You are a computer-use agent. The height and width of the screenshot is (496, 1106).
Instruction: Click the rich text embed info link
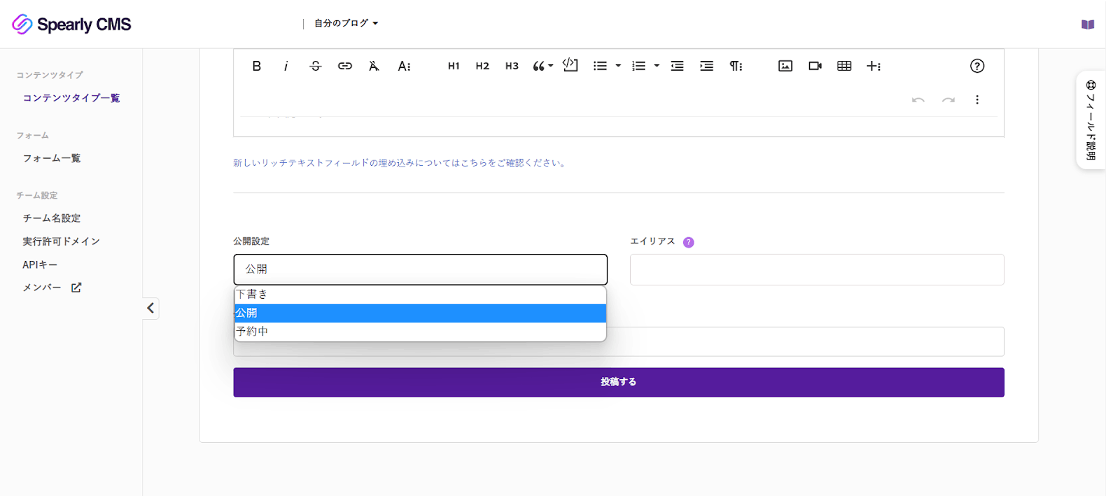point(400,163)
